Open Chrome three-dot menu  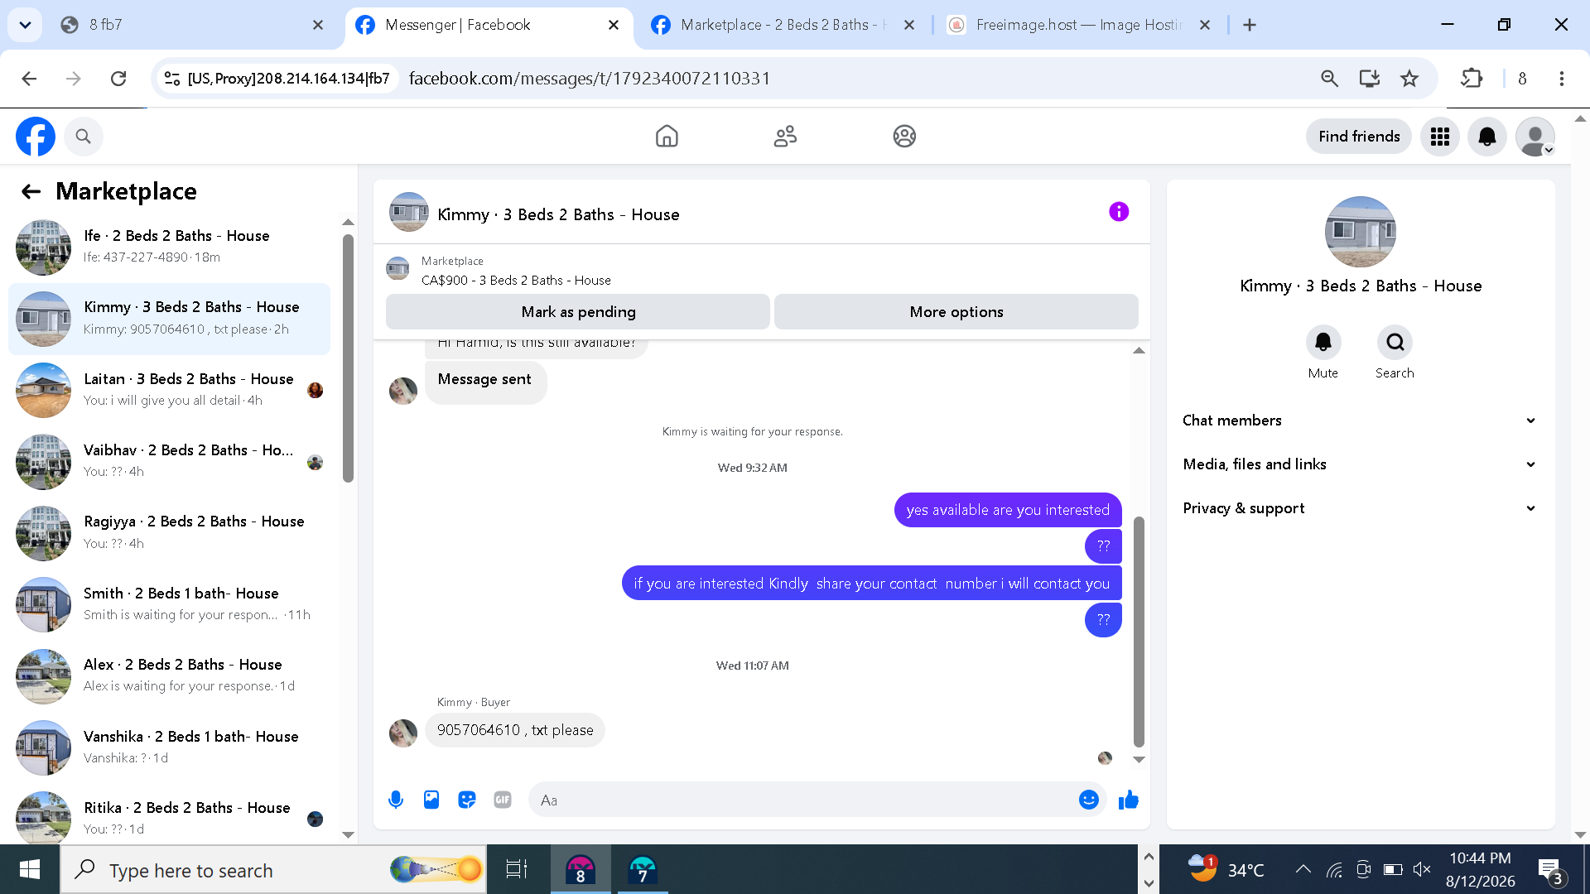pyautogui.click(x=1562, y=79)
